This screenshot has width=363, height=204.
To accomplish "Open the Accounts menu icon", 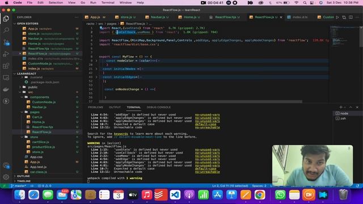I will click(x=6, y=165).
